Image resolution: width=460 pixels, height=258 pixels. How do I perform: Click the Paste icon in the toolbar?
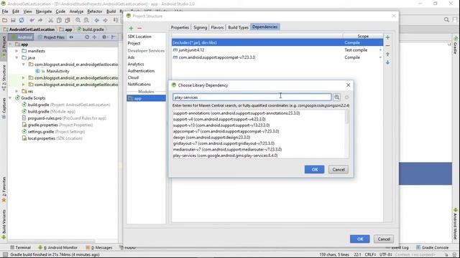pos(68,20)
